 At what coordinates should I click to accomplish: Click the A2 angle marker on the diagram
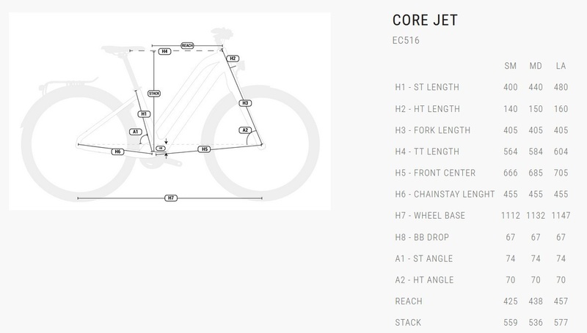(x=246, y=130)
